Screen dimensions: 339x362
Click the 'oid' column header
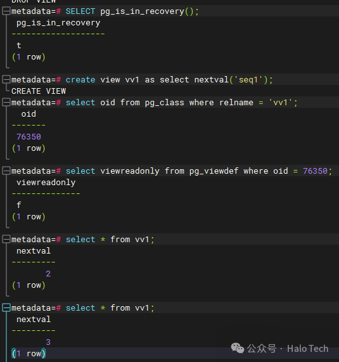29,114
